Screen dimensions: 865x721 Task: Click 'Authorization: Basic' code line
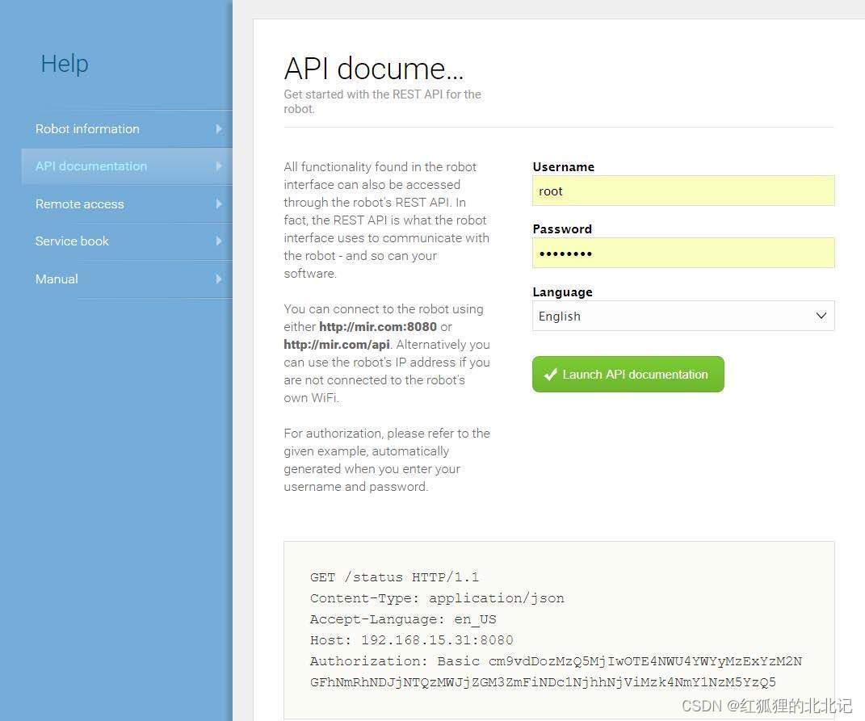pos(556,661)
